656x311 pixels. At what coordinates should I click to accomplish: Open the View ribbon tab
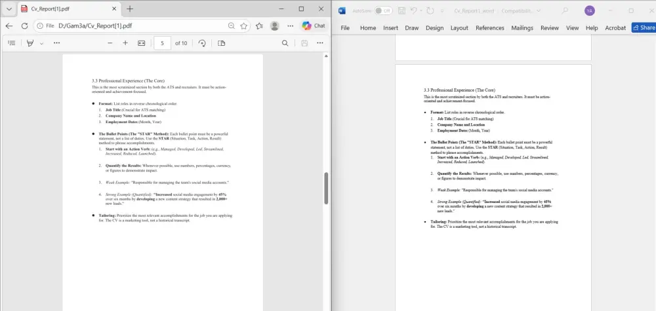click(572, 28)
